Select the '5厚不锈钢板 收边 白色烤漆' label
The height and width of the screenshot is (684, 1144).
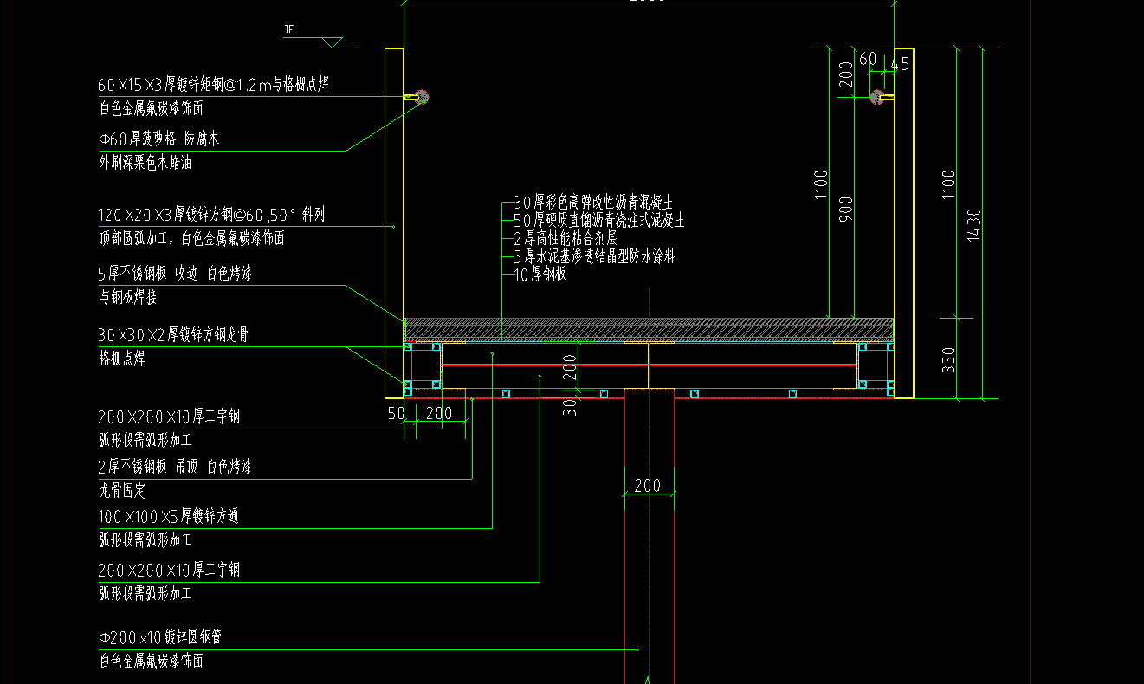(x=175, y=274)
